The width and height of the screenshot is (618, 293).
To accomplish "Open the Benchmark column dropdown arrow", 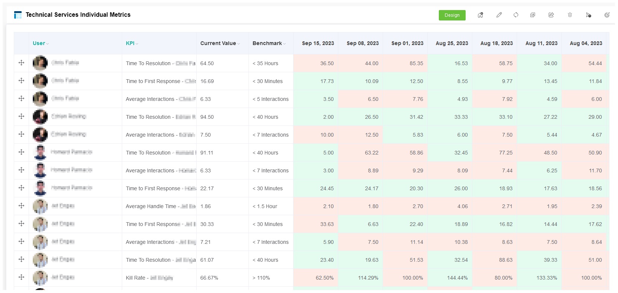I will [x=285, y=44].
